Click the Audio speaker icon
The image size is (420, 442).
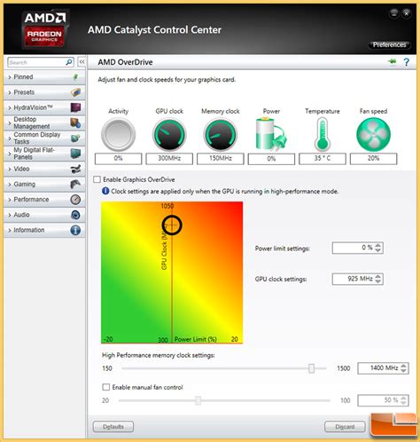[75, 215]
